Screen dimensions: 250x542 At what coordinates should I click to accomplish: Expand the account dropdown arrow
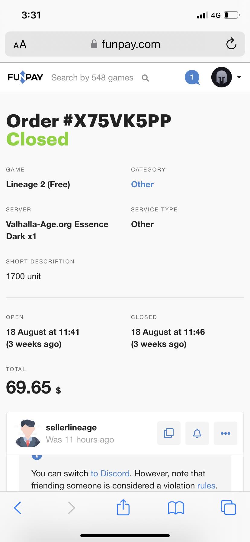(239, 77)
